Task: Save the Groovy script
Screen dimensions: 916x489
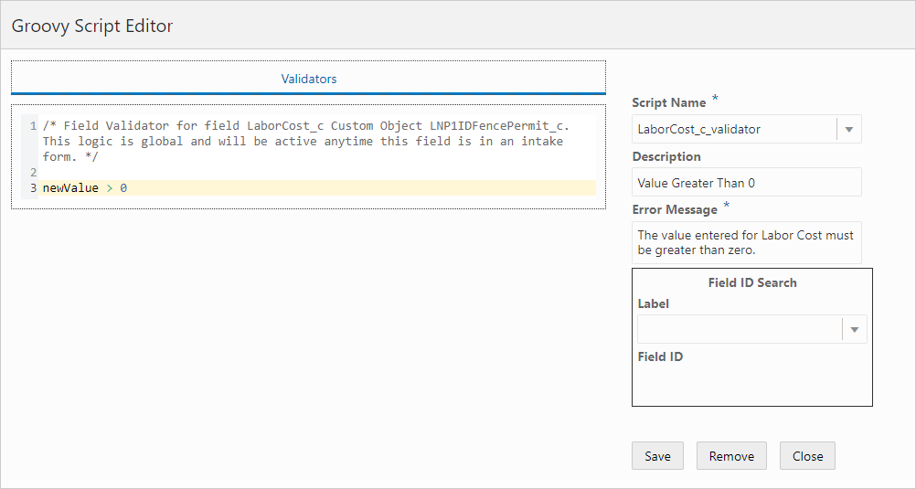Action: pyautogui.click(x=657, y=456)
